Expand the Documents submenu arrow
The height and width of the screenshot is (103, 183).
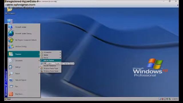39,61
